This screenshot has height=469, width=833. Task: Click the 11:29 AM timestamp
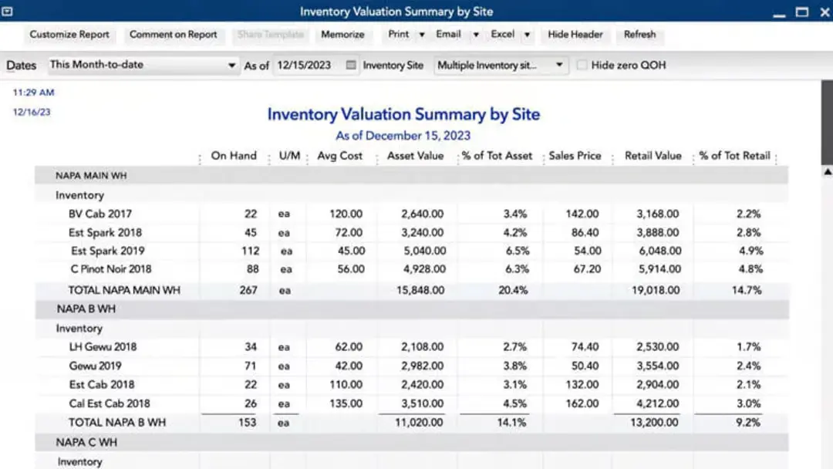click(x=33, y=93)
